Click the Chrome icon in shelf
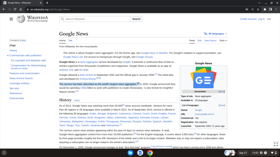Image resolution: width=280 pixels, height=157 pixels. tap(150, 153)
